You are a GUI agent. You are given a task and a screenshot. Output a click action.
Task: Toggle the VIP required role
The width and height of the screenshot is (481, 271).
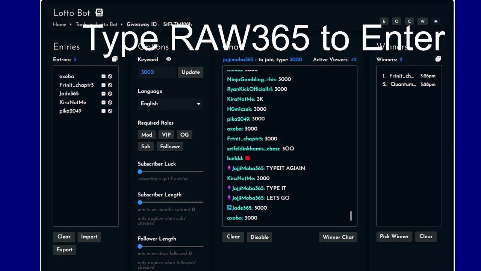166,135
